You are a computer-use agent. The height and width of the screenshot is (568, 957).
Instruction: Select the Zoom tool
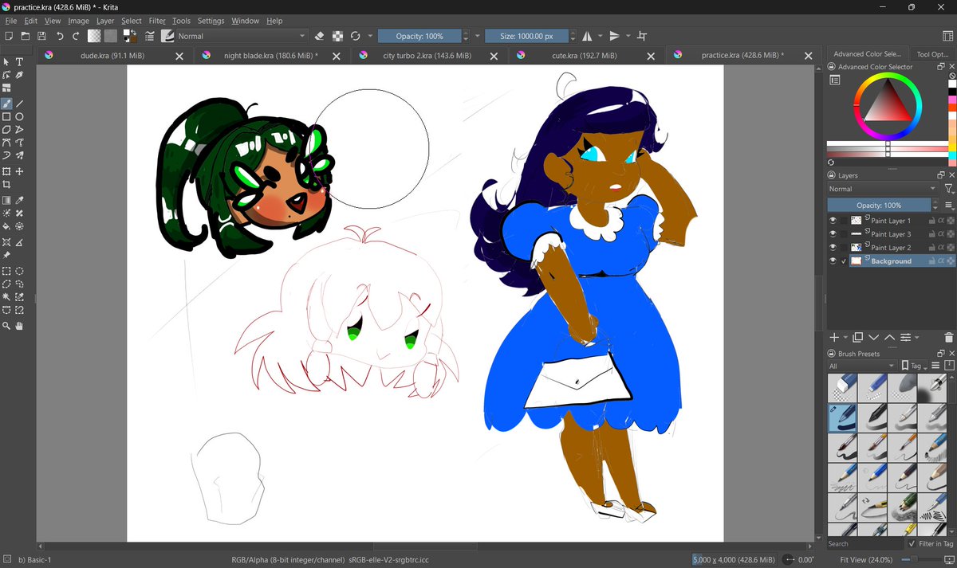pos(6,326)
